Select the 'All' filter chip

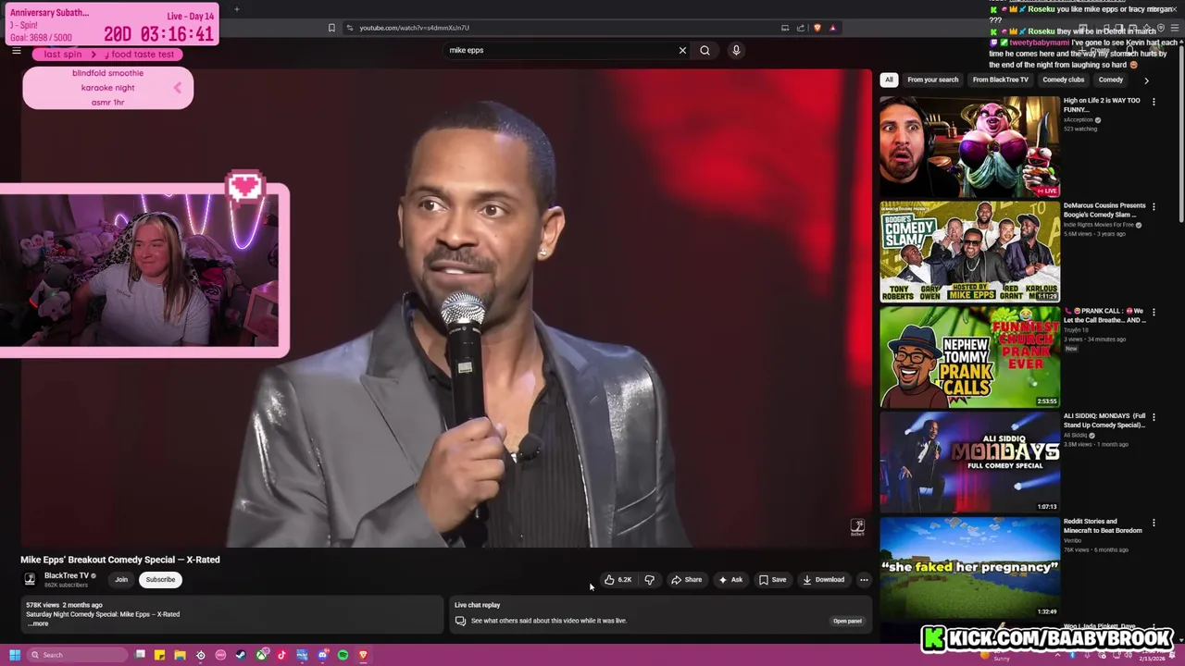pos(889,80)
